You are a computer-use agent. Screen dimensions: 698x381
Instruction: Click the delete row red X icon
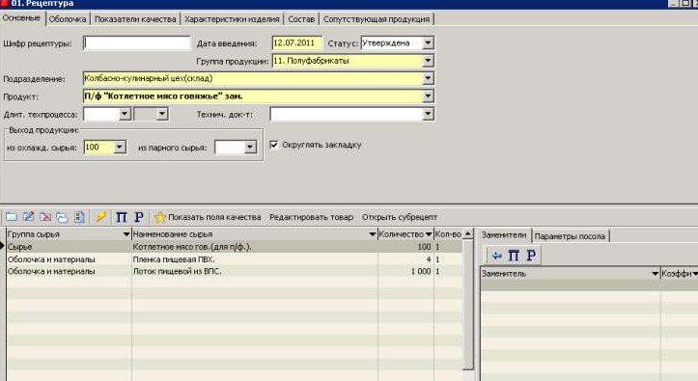tap(45, 217)
